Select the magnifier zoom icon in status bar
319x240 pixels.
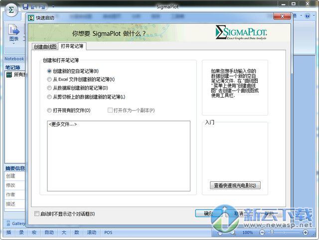(233, 233)
